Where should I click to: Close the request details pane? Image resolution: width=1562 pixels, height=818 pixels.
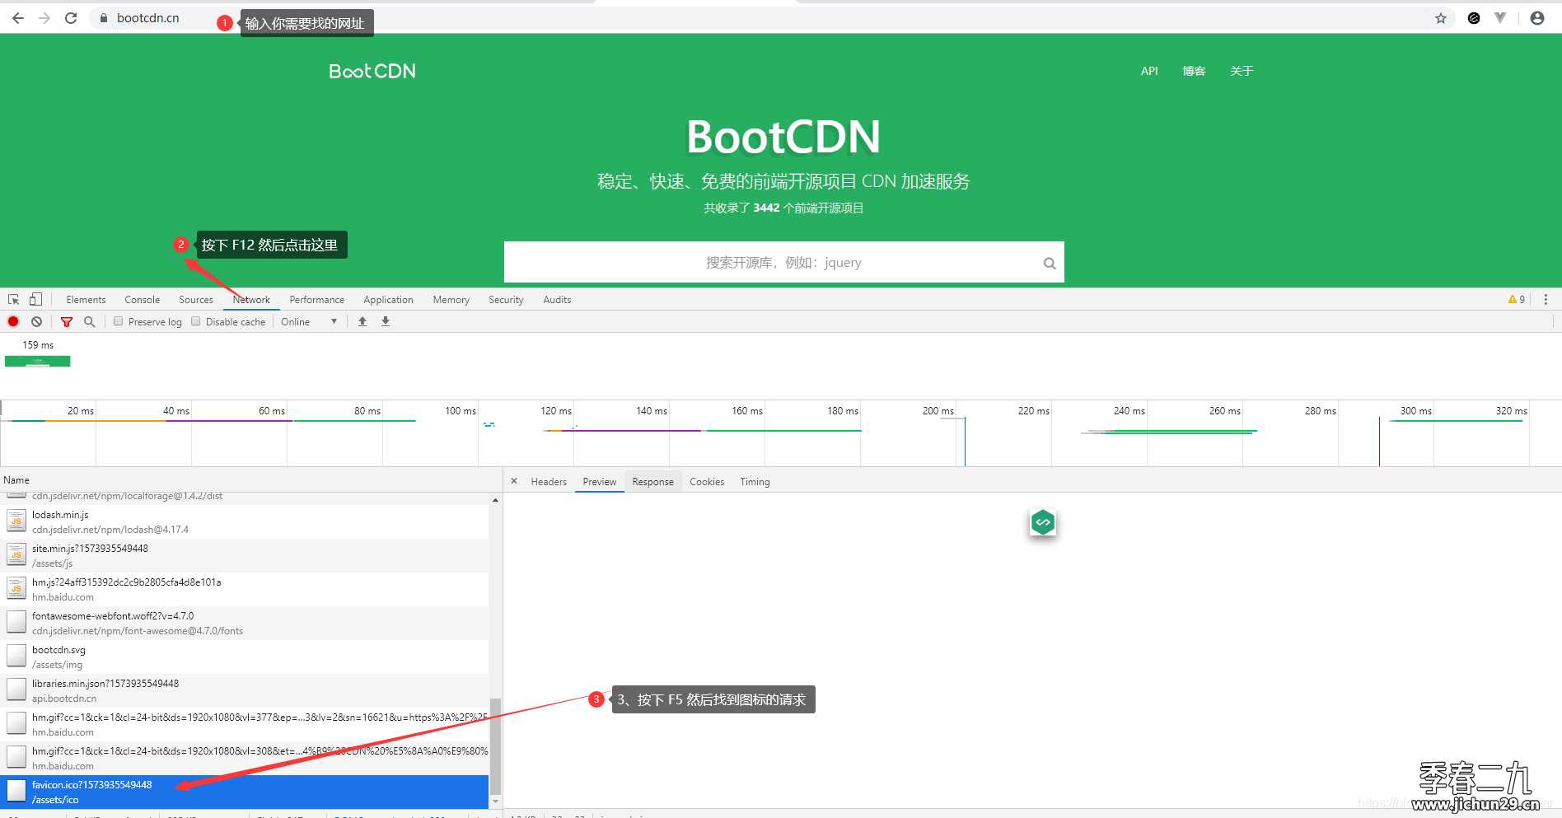click(514, 481)
